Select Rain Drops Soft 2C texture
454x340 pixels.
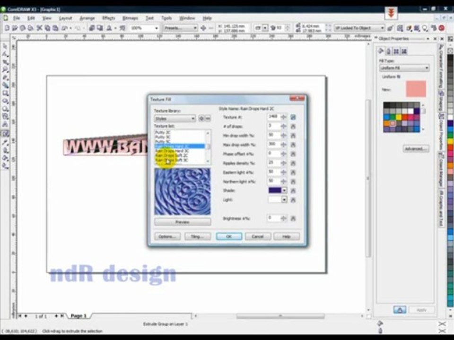click(x=172, y=155)
